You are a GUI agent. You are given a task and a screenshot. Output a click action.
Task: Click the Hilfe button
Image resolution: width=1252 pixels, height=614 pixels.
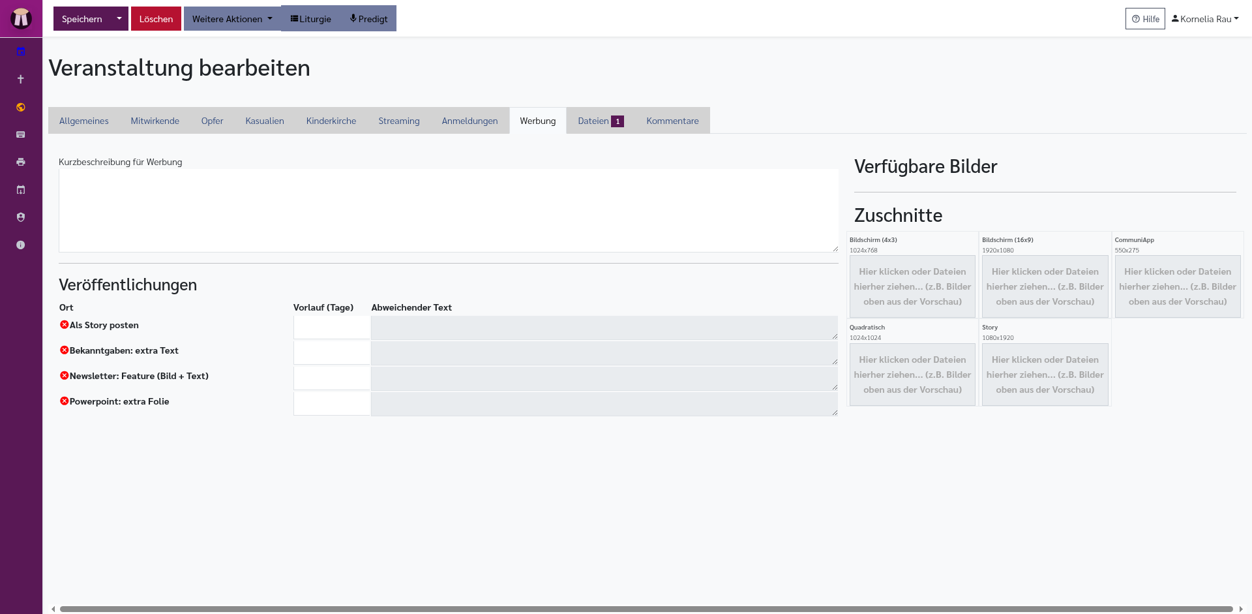1145,19
